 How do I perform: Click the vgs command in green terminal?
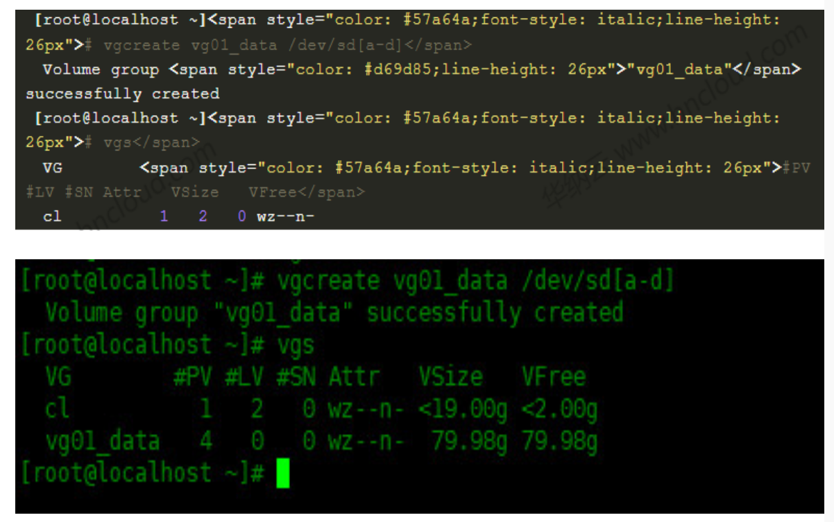[296, 345]
